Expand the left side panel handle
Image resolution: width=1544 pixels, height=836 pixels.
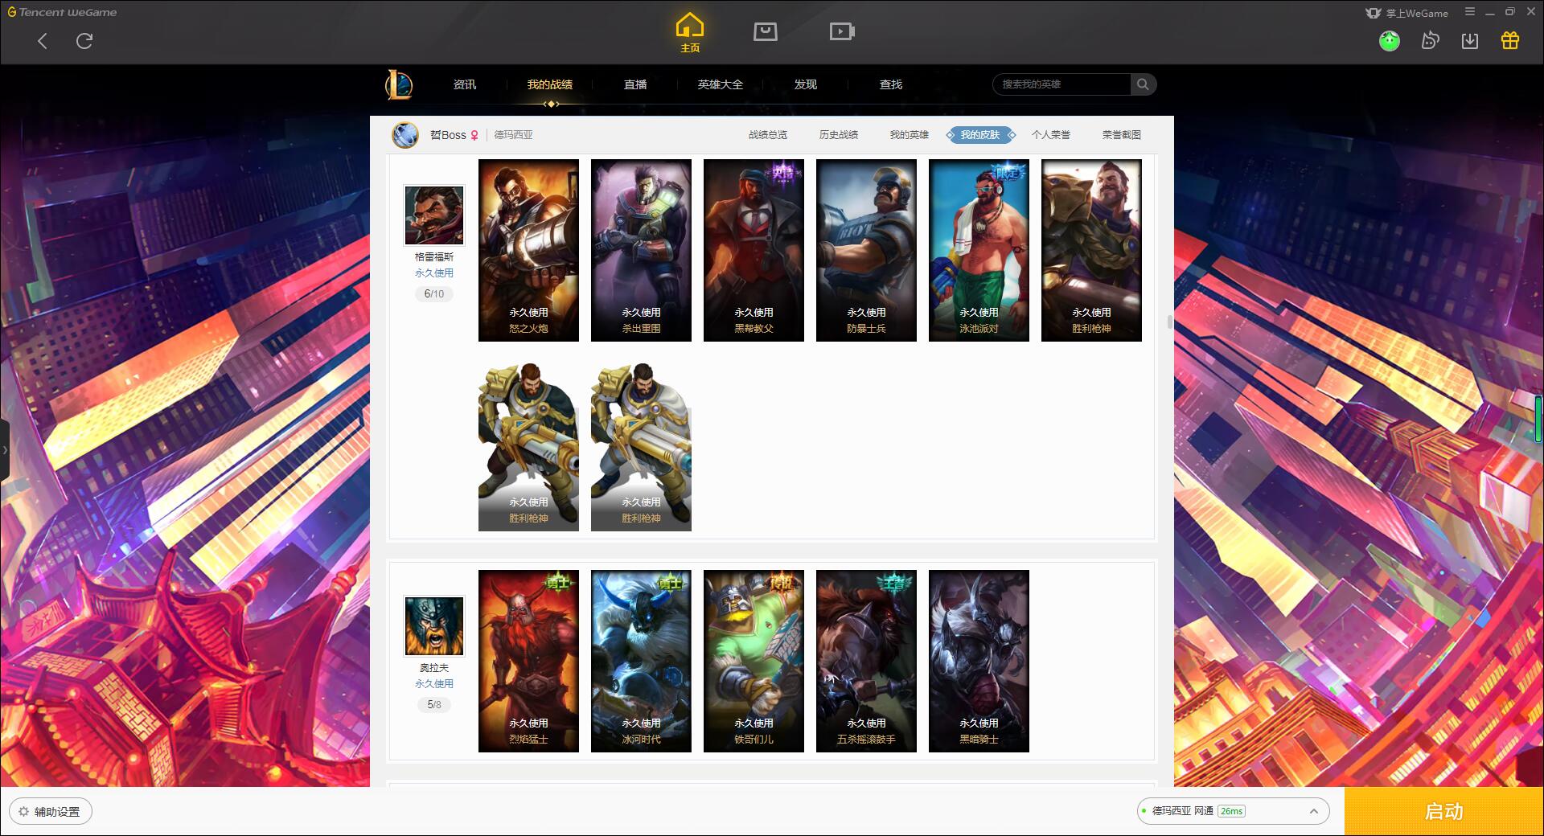tap(5, 450)
